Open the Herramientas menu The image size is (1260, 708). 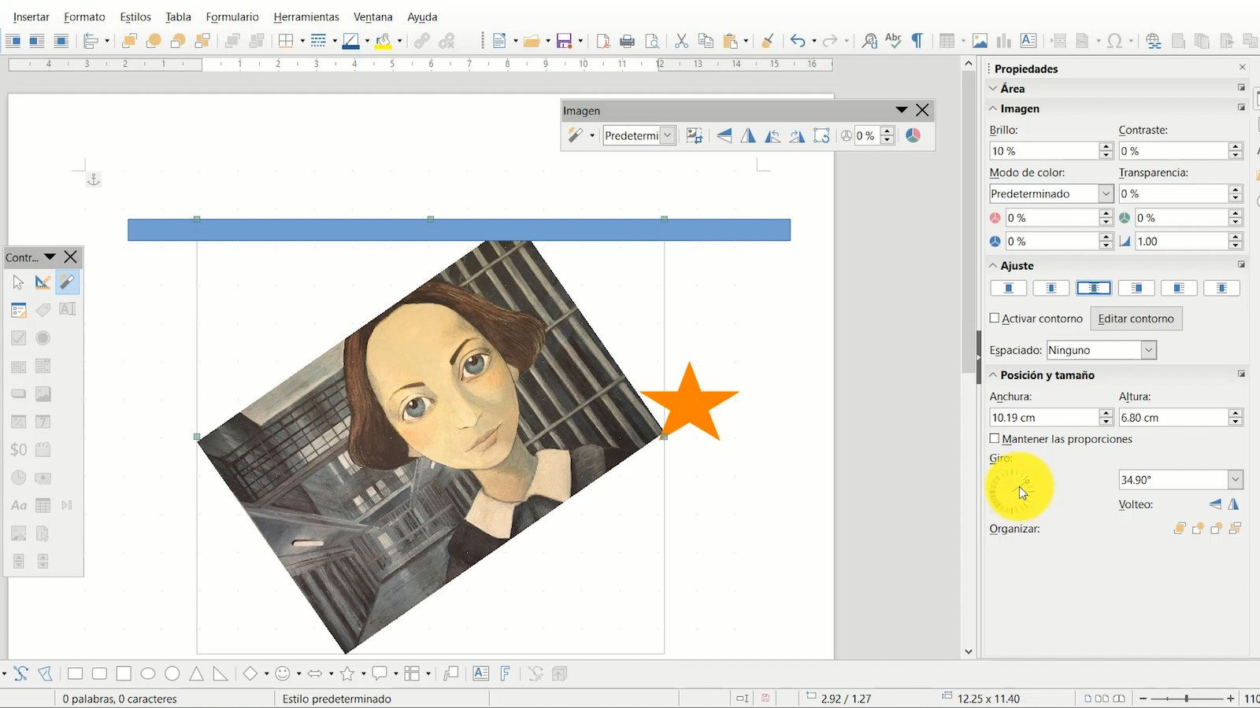point(306,17)
